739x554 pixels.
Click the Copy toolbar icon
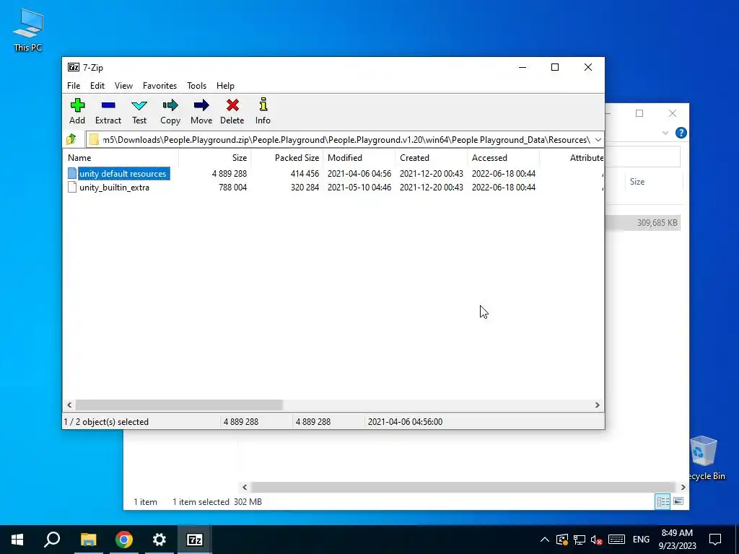coord(170,105)
